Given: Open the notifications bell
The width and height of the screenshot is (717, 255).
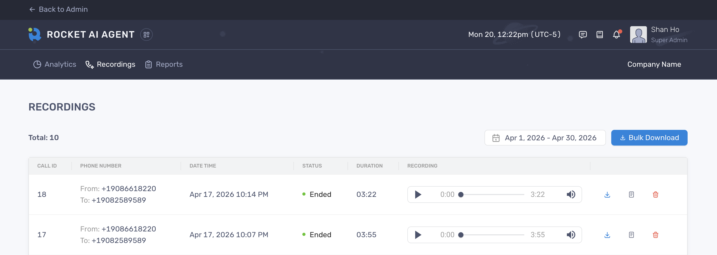Looking at the screenshot, I should [x=617, y=35].
